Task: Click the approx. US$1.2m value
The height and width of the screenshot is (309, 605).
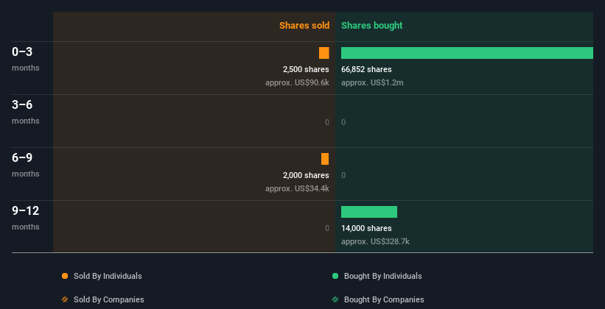Action: click(x=372, y=82)
